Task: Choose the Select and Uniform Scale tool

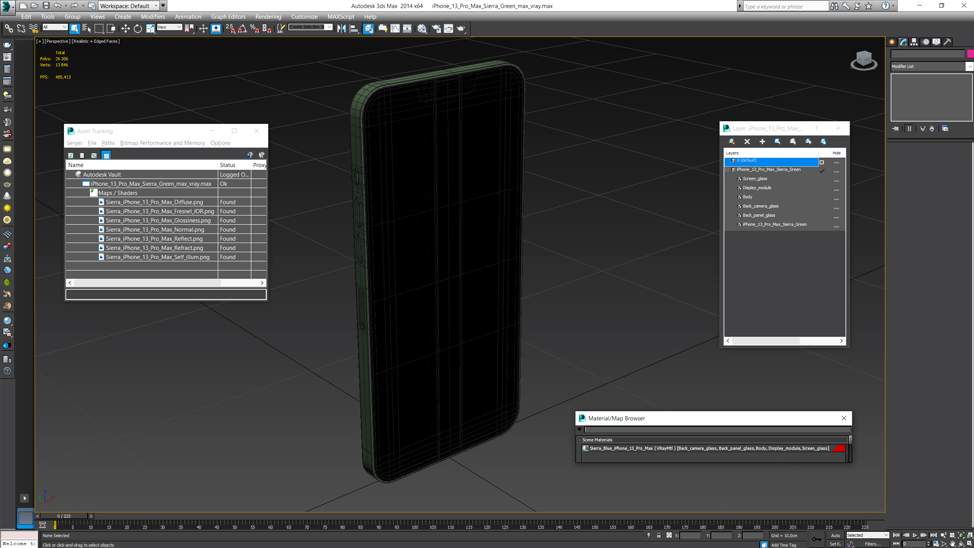Action: pyautogui.click(x=150, y=28)
